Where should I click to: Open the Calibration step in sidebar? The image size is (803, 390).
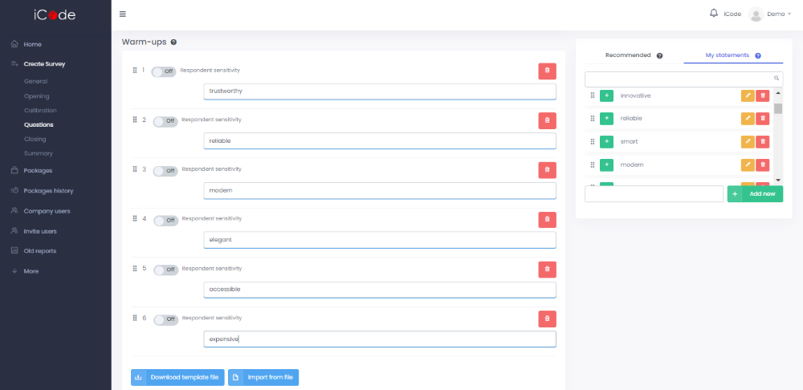point(40,110)
